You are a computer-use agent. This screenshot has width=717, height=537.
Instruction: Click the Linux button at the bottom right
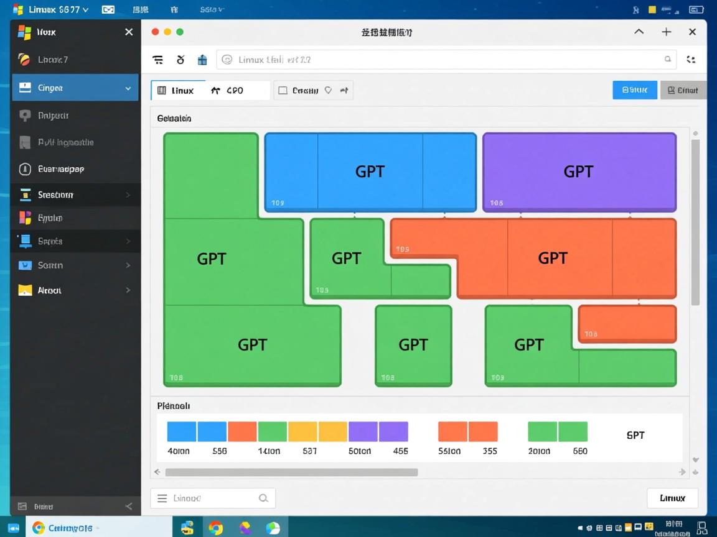coord(672,498)
